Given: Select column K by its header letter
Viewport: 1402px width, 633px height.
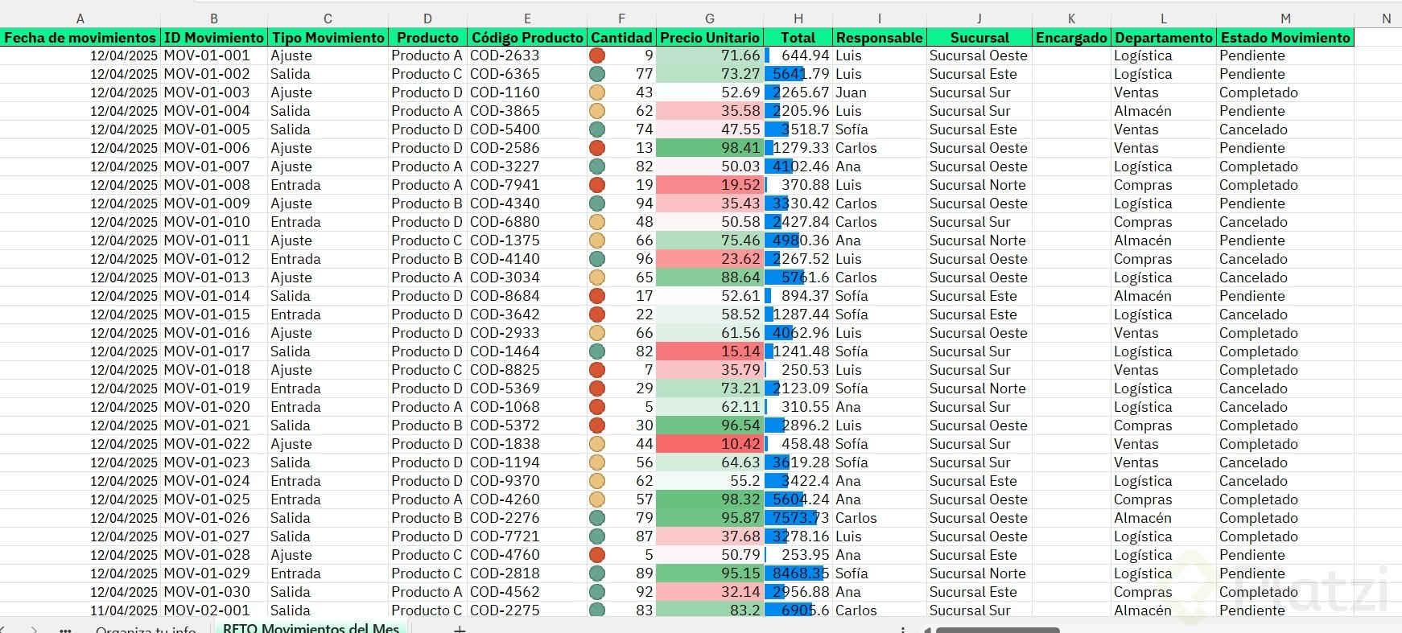Looking at the screenshot, I should point(1071,18).
